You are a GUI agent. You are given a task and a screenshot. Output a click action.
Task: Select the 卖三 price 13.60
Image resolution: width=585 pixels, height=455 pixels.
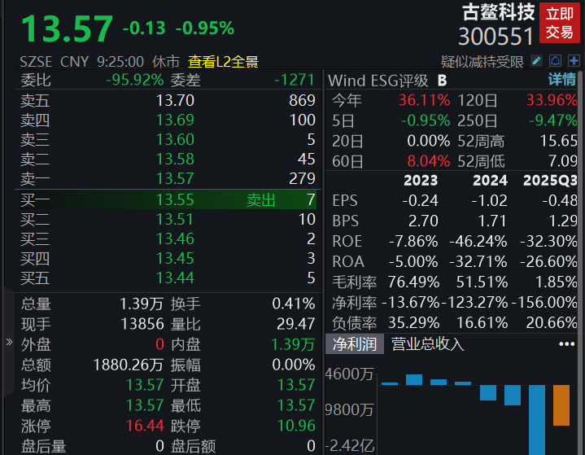point(175,140)
